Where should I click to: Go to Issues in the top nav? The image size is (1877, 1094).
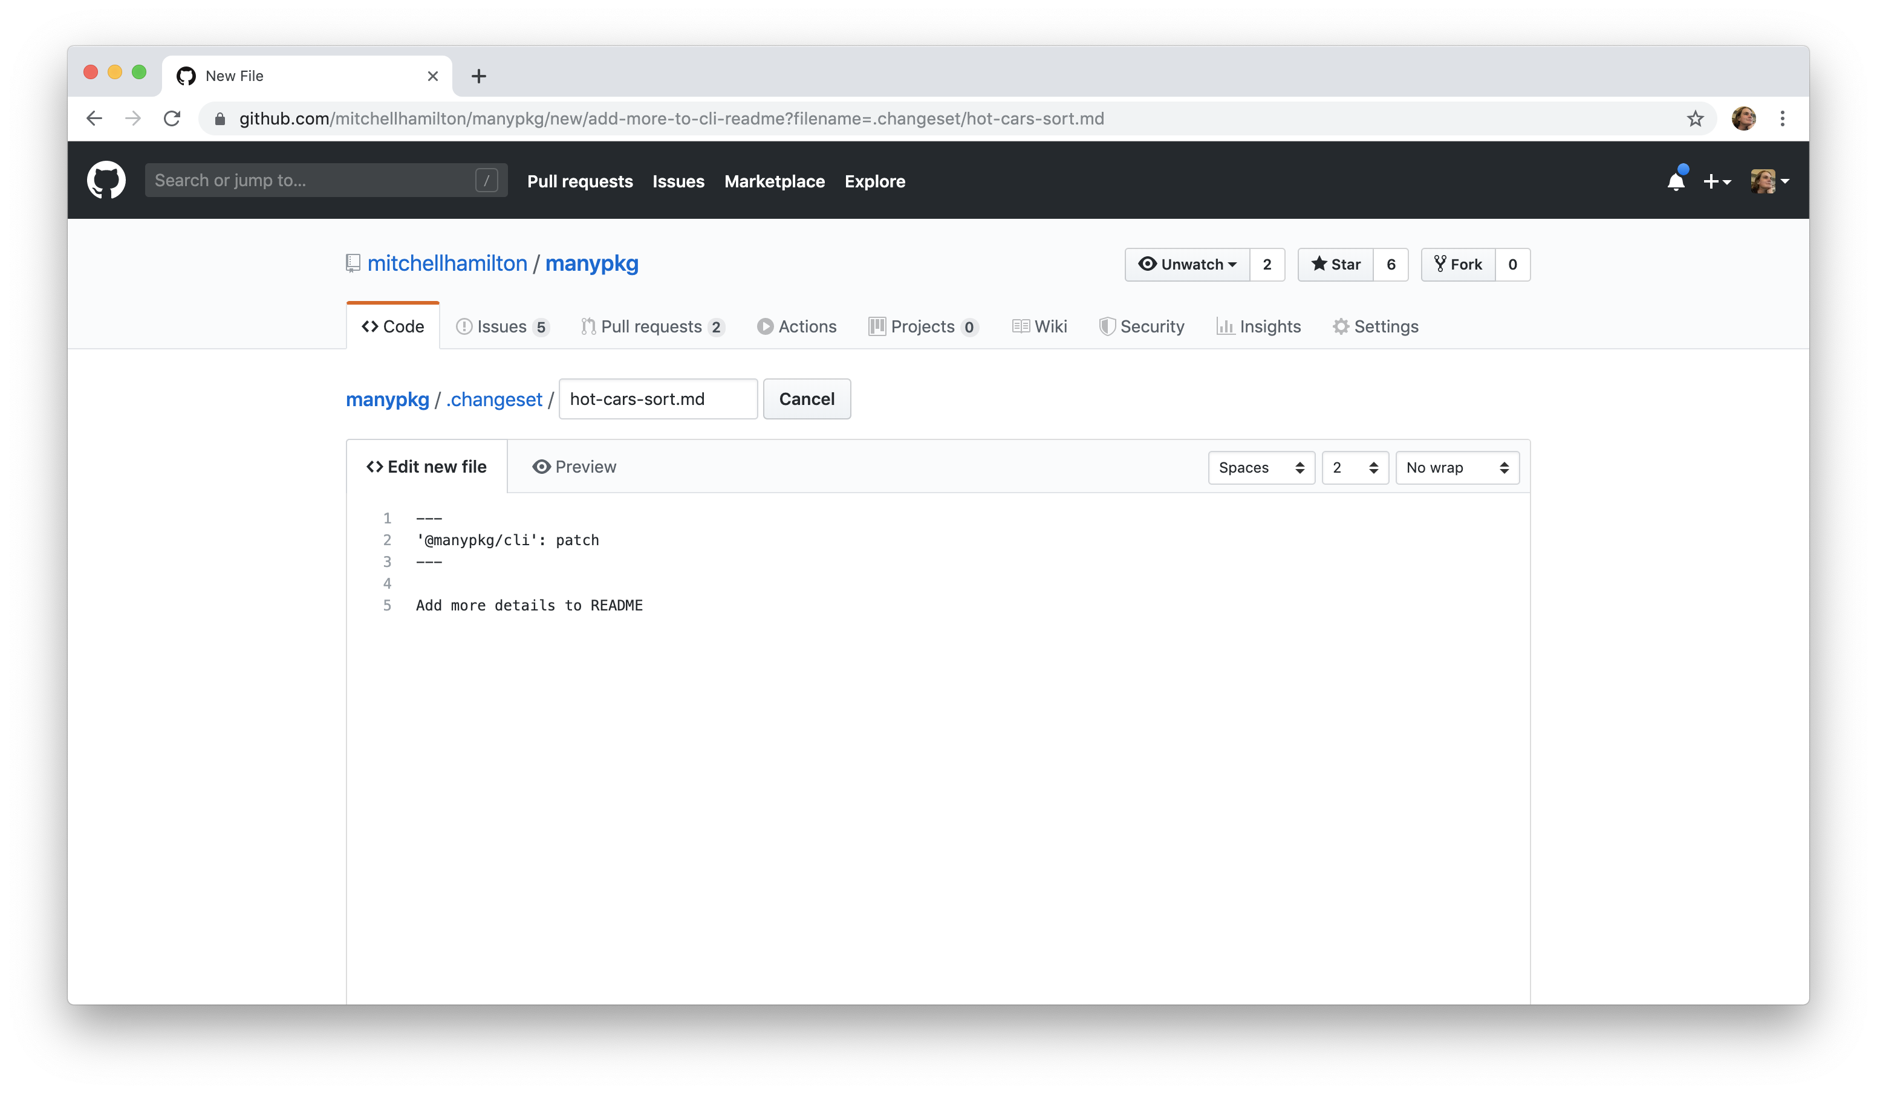[x=678, y=181]
